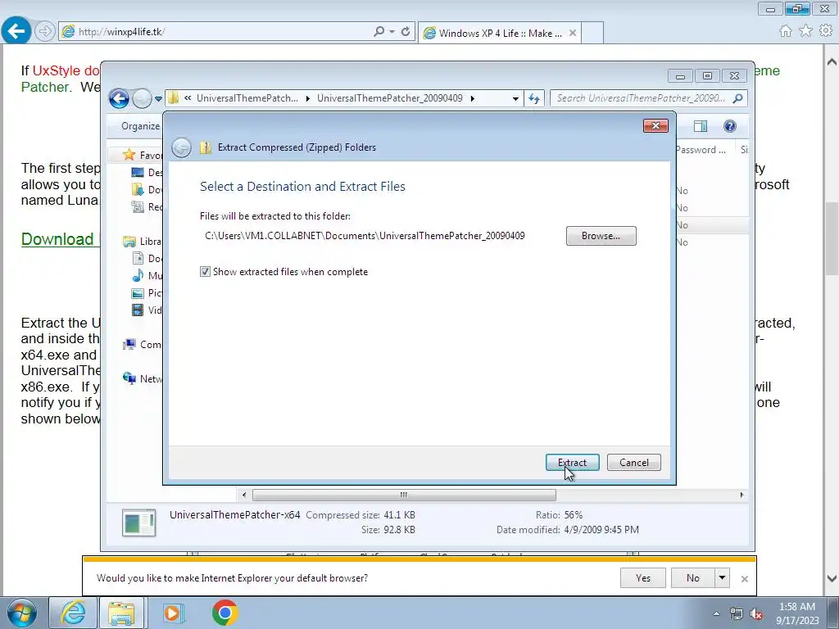Toggle the Explorer preview pane icon
The image size is (839, 629).
pos(701,126)
